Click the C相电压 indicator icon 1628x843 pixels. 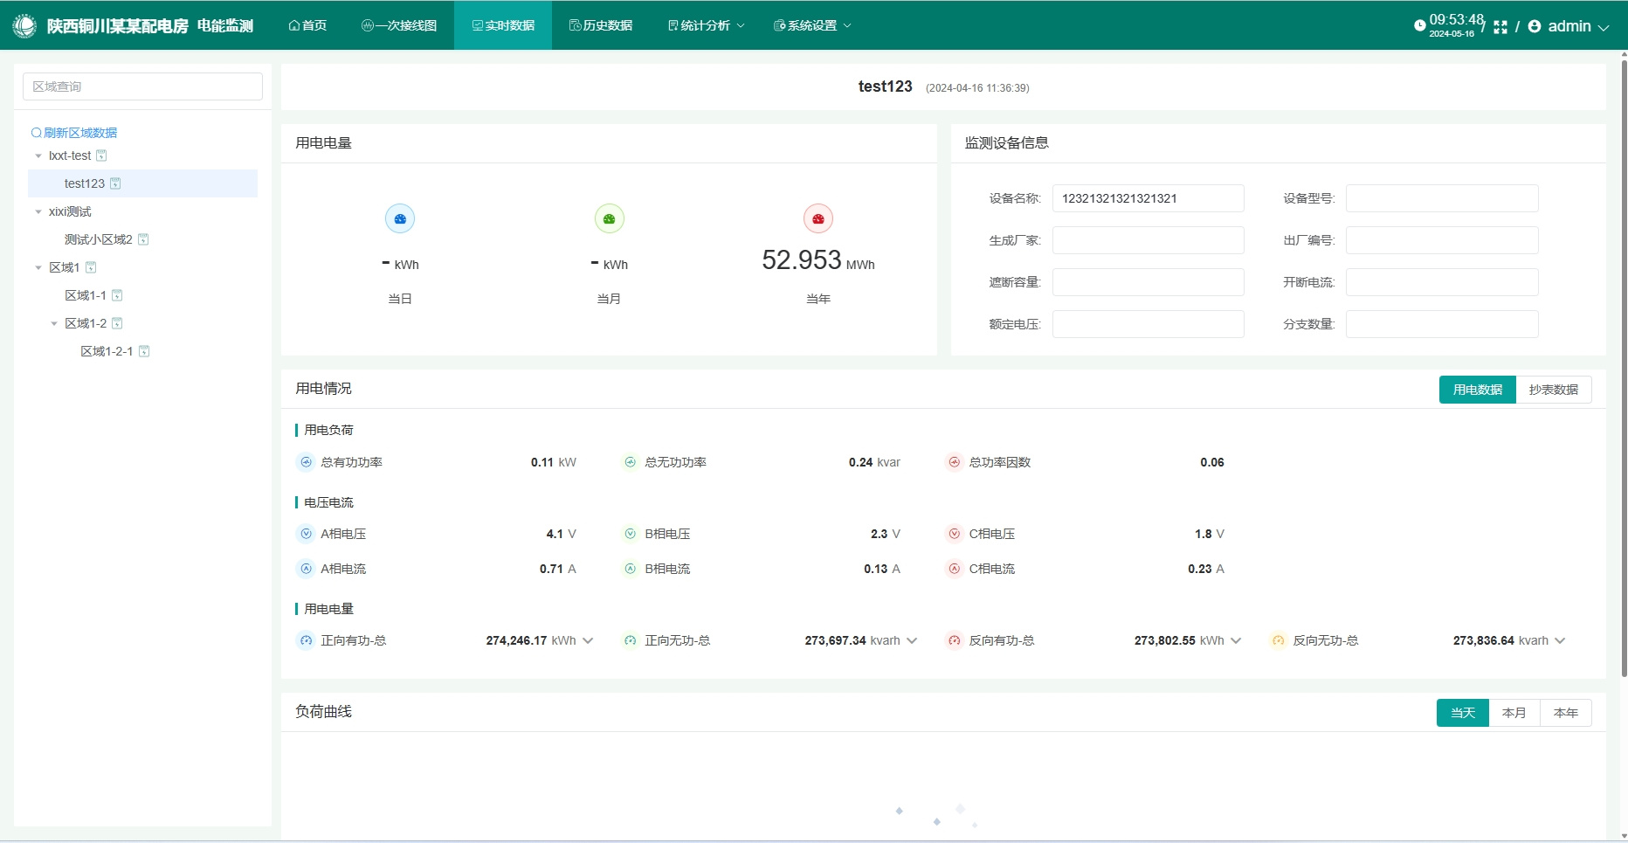pyautogui.click(x=954, y=534)
